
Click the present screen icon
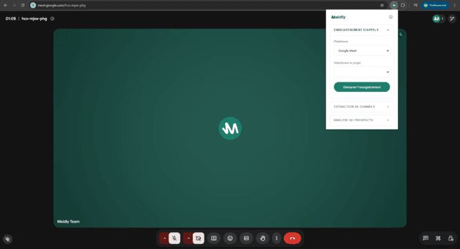(214, 238)
